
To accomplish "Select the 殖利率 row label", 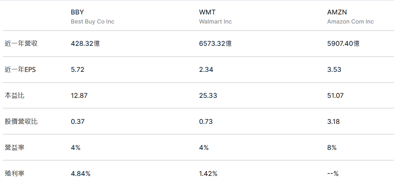I will (x=14, y=173).
